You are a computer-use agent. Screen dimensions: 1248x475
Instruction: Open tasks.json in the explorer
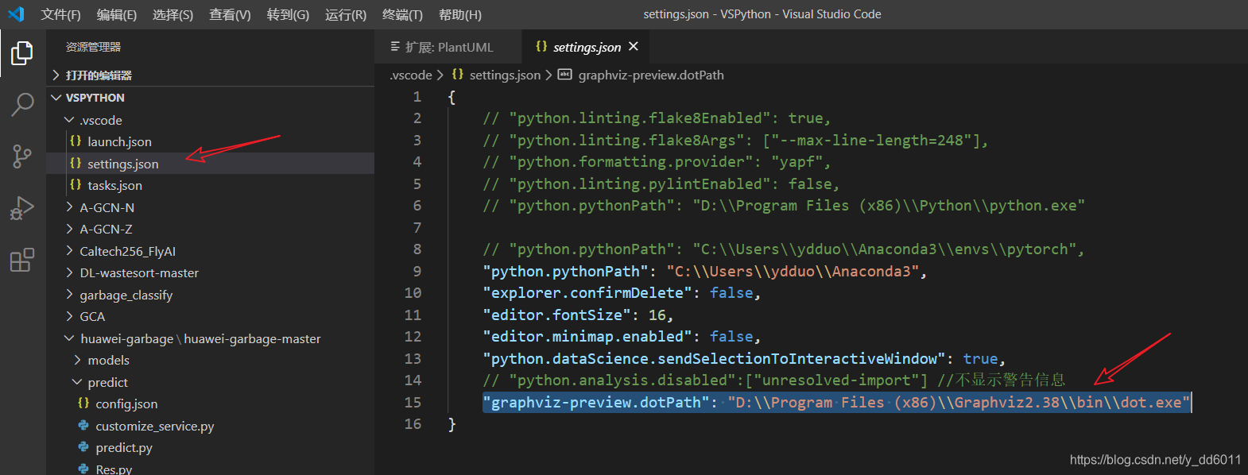[x=210, y=185]
